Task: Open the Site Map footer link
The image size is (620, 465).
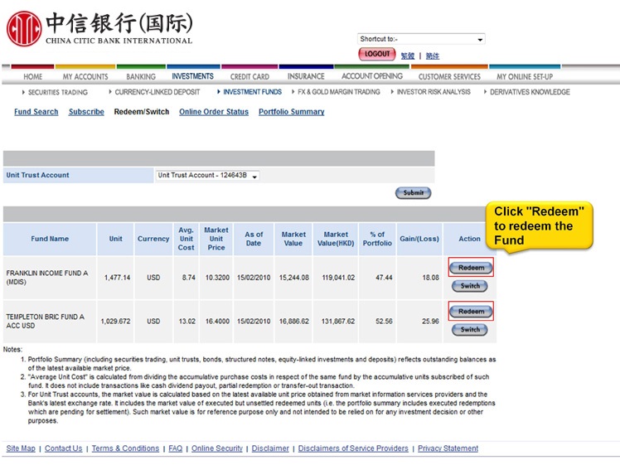Action: [x=21, y=448]
